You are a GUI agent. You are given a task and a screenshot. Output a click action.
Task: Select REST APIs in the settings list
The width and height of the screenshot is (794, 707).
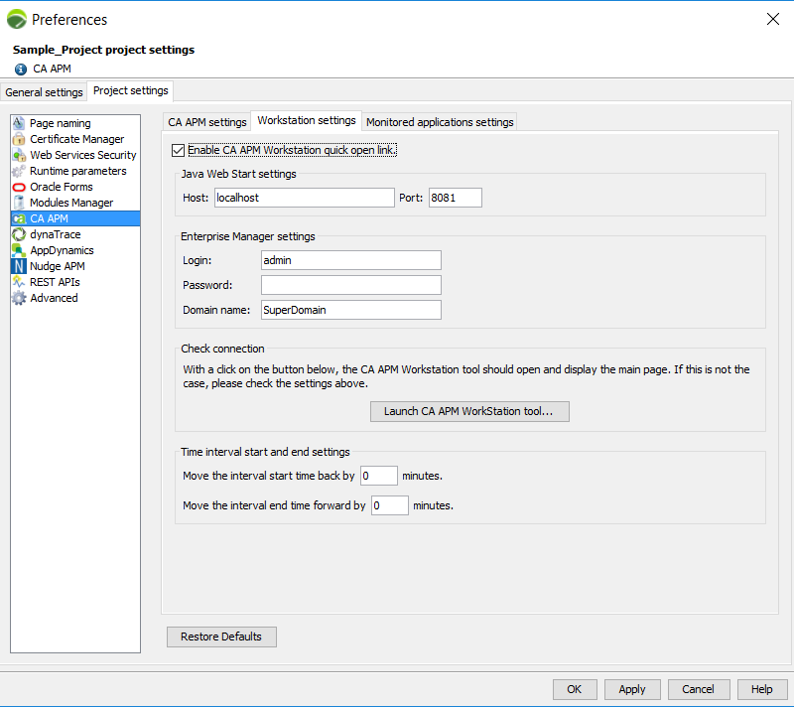coord(55,282)
